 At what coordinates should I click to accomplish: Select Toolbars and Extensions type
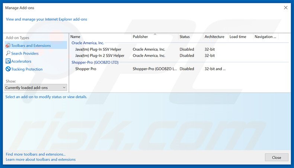click(36, 45)
